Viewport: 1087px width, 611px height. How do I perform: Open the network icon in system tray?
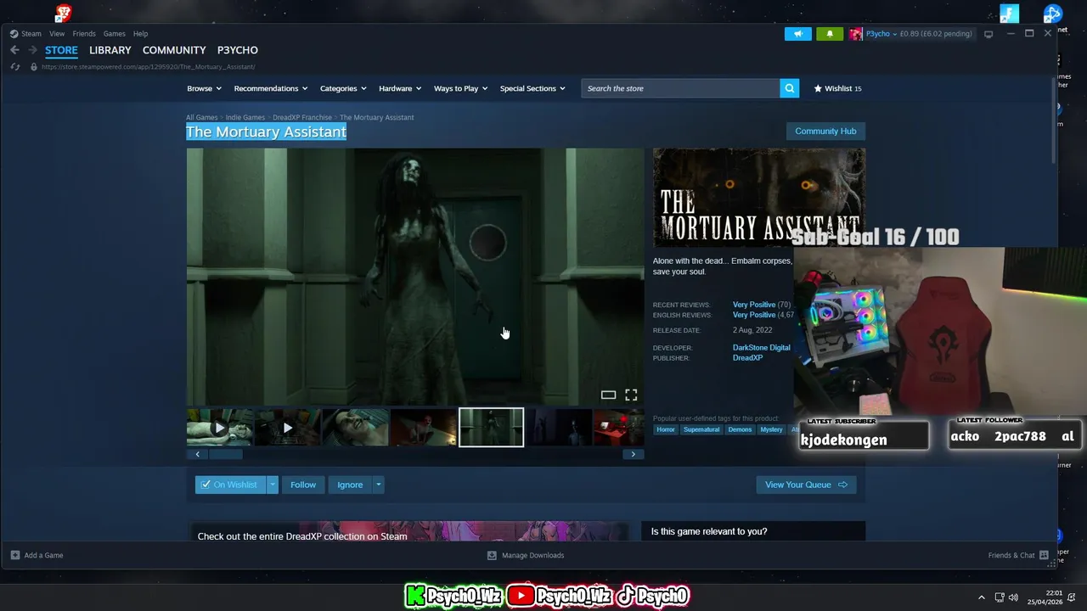click(1000, 597)
